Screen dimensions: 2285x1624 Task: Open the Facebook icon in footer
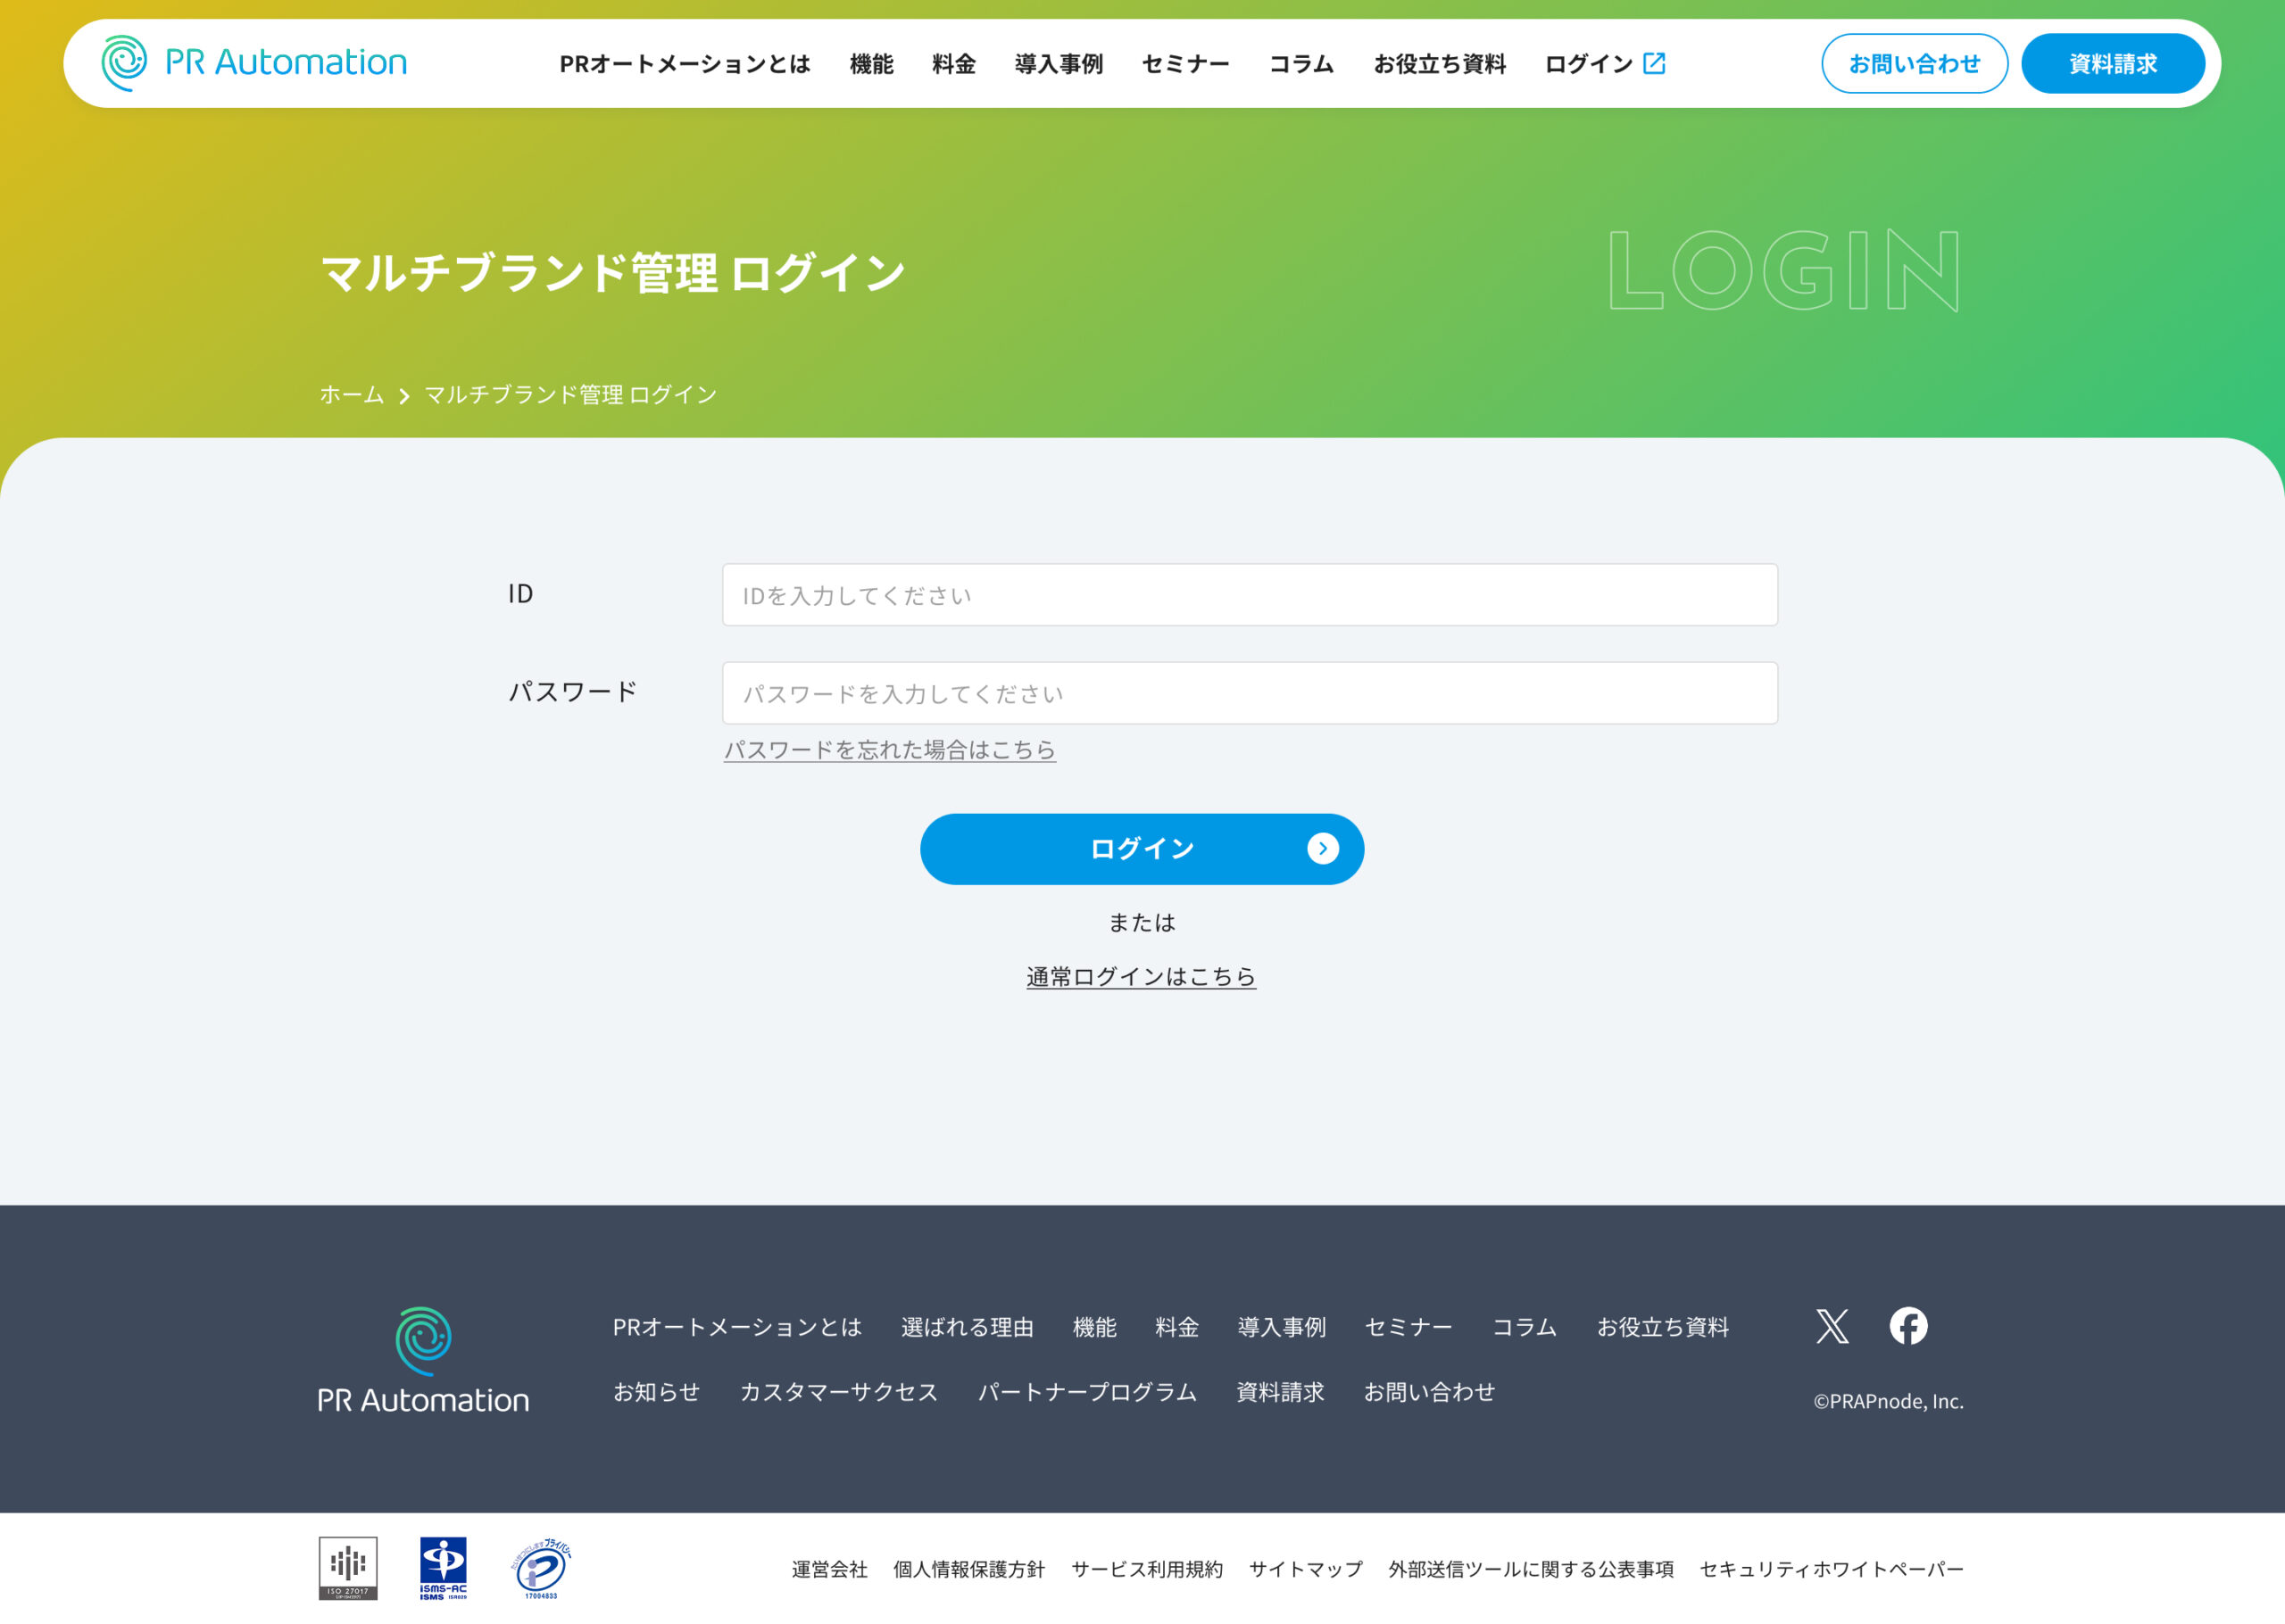coord(1908,1326)
